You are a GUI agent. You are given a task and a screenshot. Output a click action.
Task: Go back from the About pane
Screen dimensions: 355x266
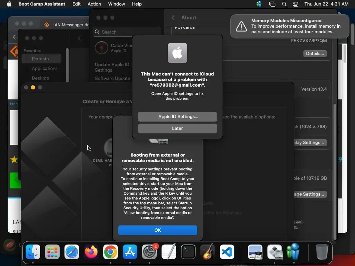[x=173, y=18]
